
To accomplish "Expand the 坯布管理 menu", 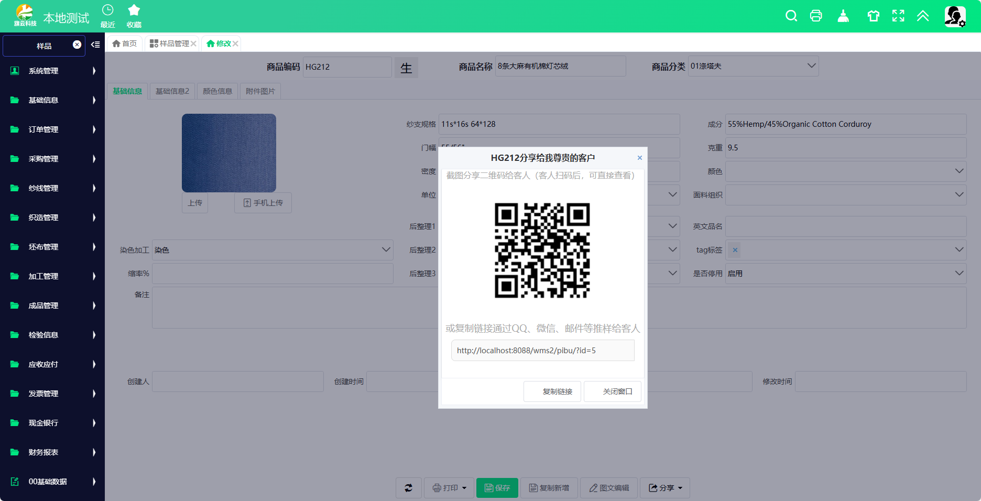I will coord(52,247).
